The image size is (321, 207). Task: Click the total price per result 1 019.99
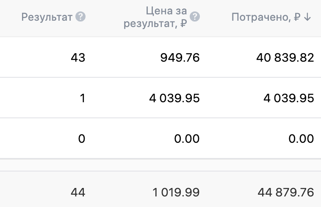tap(175, 193)
